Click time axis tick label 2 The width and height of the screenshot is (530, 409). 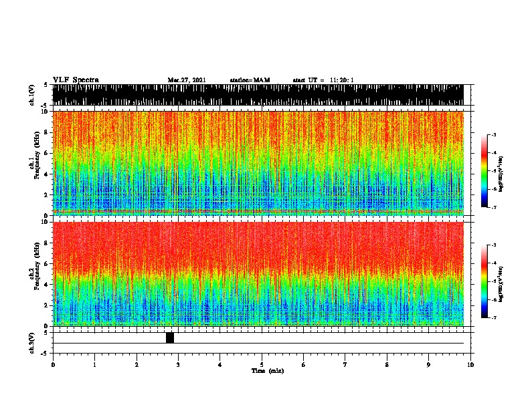click(x=137, y=364)
